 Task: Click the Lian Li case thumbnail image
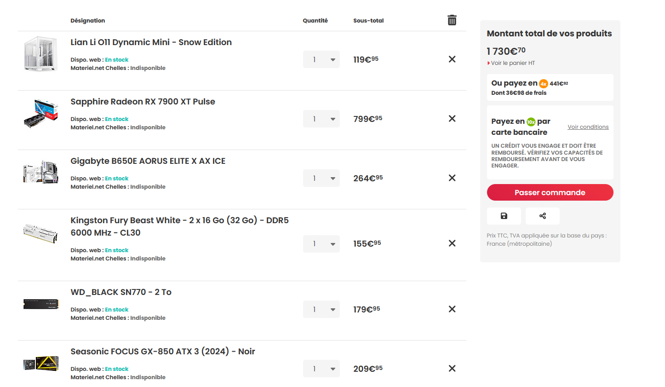click(40, 54)
